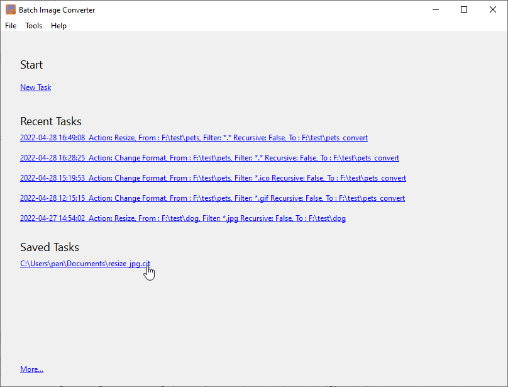Open the recent task filtering *.gif files

tap(212, 198)
